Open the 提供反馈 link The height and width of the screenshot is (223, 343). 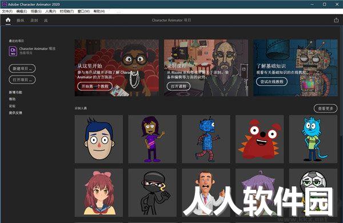click(15, 113)
